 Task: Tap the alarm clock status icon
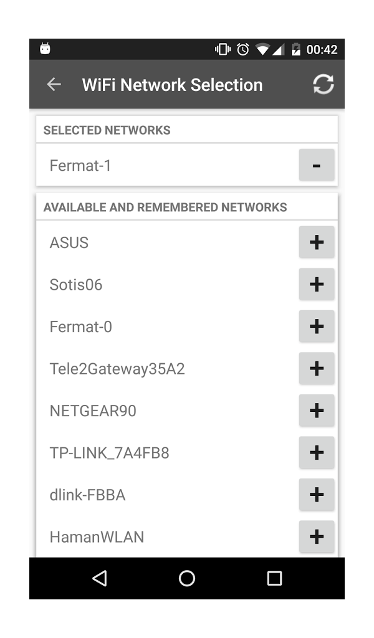click(x=242, y=49)
